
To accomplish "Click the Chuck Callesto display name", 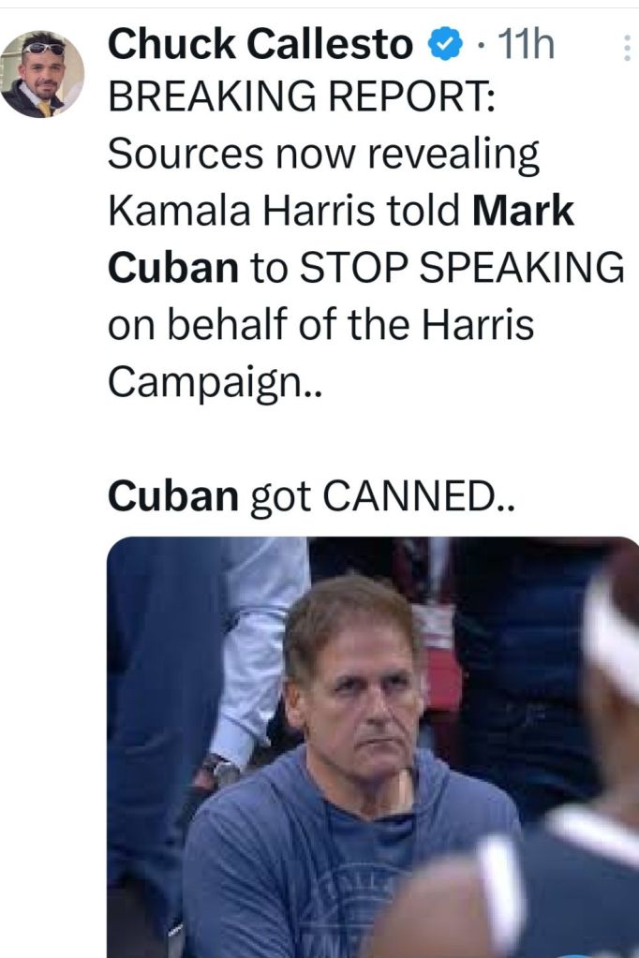I will point(260,44).
